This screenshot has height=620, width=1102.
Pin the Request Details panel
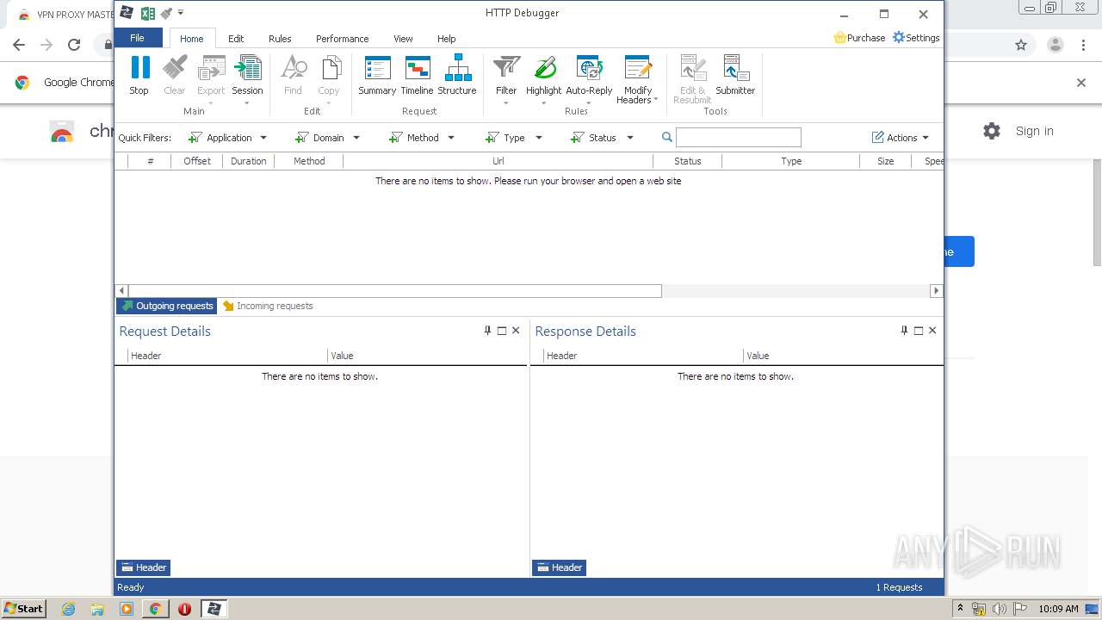point(487,331)
